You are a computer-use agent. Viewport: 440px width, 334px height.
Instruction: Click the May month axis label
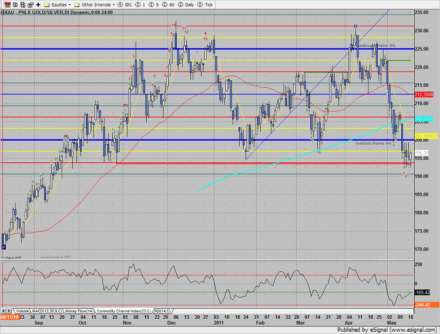pos(392,323)
